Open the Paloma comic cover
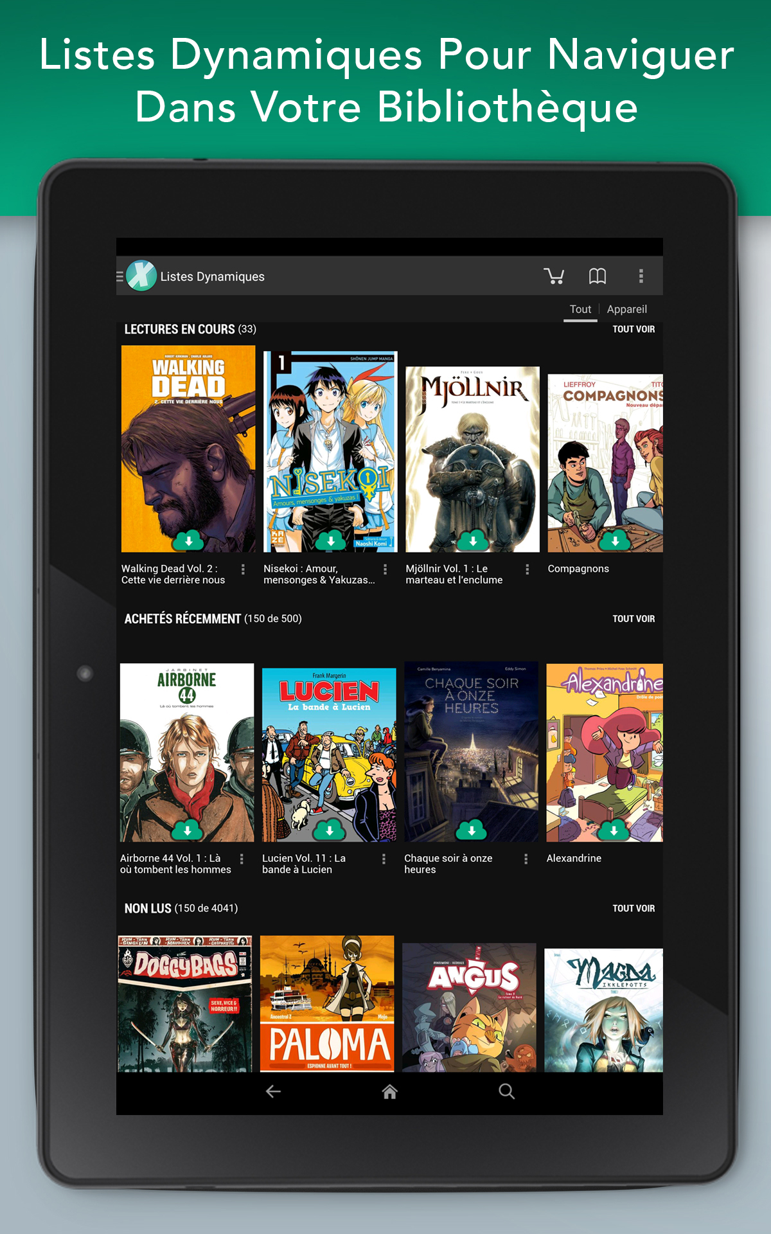The image size is (771, 1234). [x=327, y=1003]
